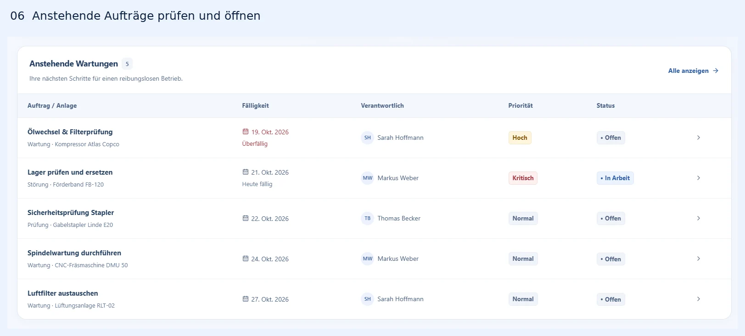Viewport: 745px width, 336px height.
Task: Click the Alle anzeigen link
Action: 693,71
